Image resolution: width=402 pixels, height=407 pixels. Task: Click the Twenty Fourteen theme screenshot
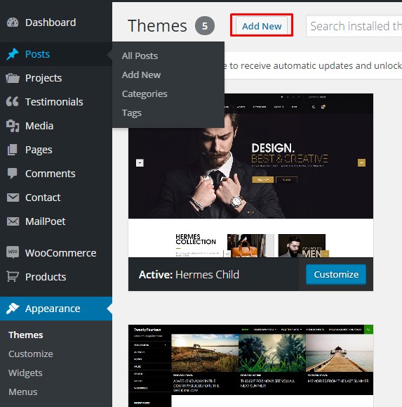point(250,366)
